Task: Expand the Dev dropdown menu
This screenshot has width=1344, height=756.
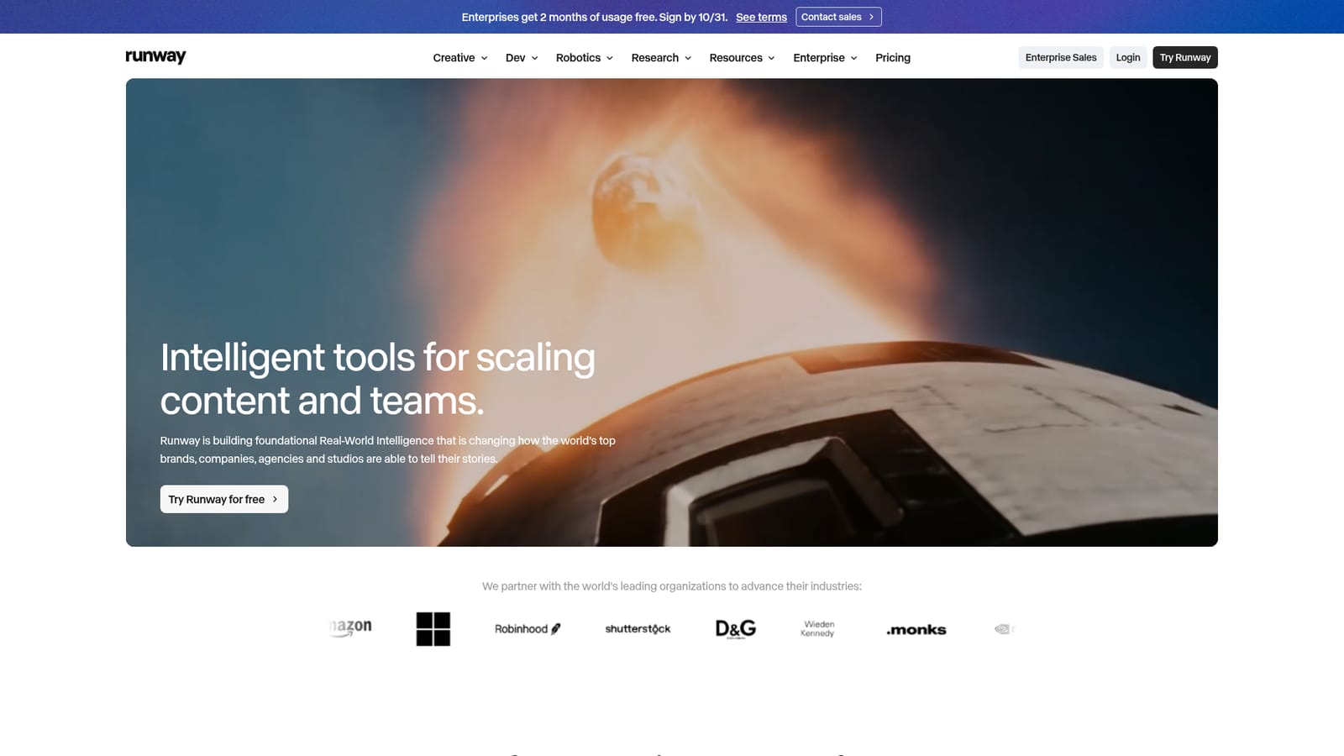Action: pos(522,58)
